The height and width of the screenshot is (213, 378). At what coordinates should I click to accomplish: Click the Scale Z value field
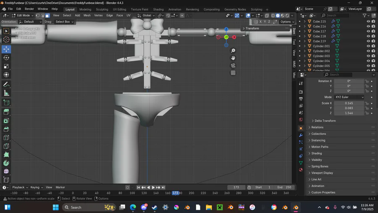(349, 113)
